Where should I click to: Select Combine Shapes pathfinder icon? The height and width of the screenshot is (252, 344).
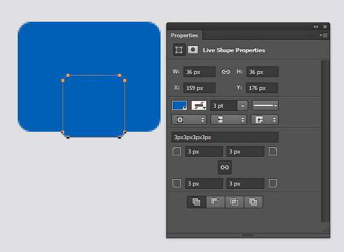pos(197,202)
